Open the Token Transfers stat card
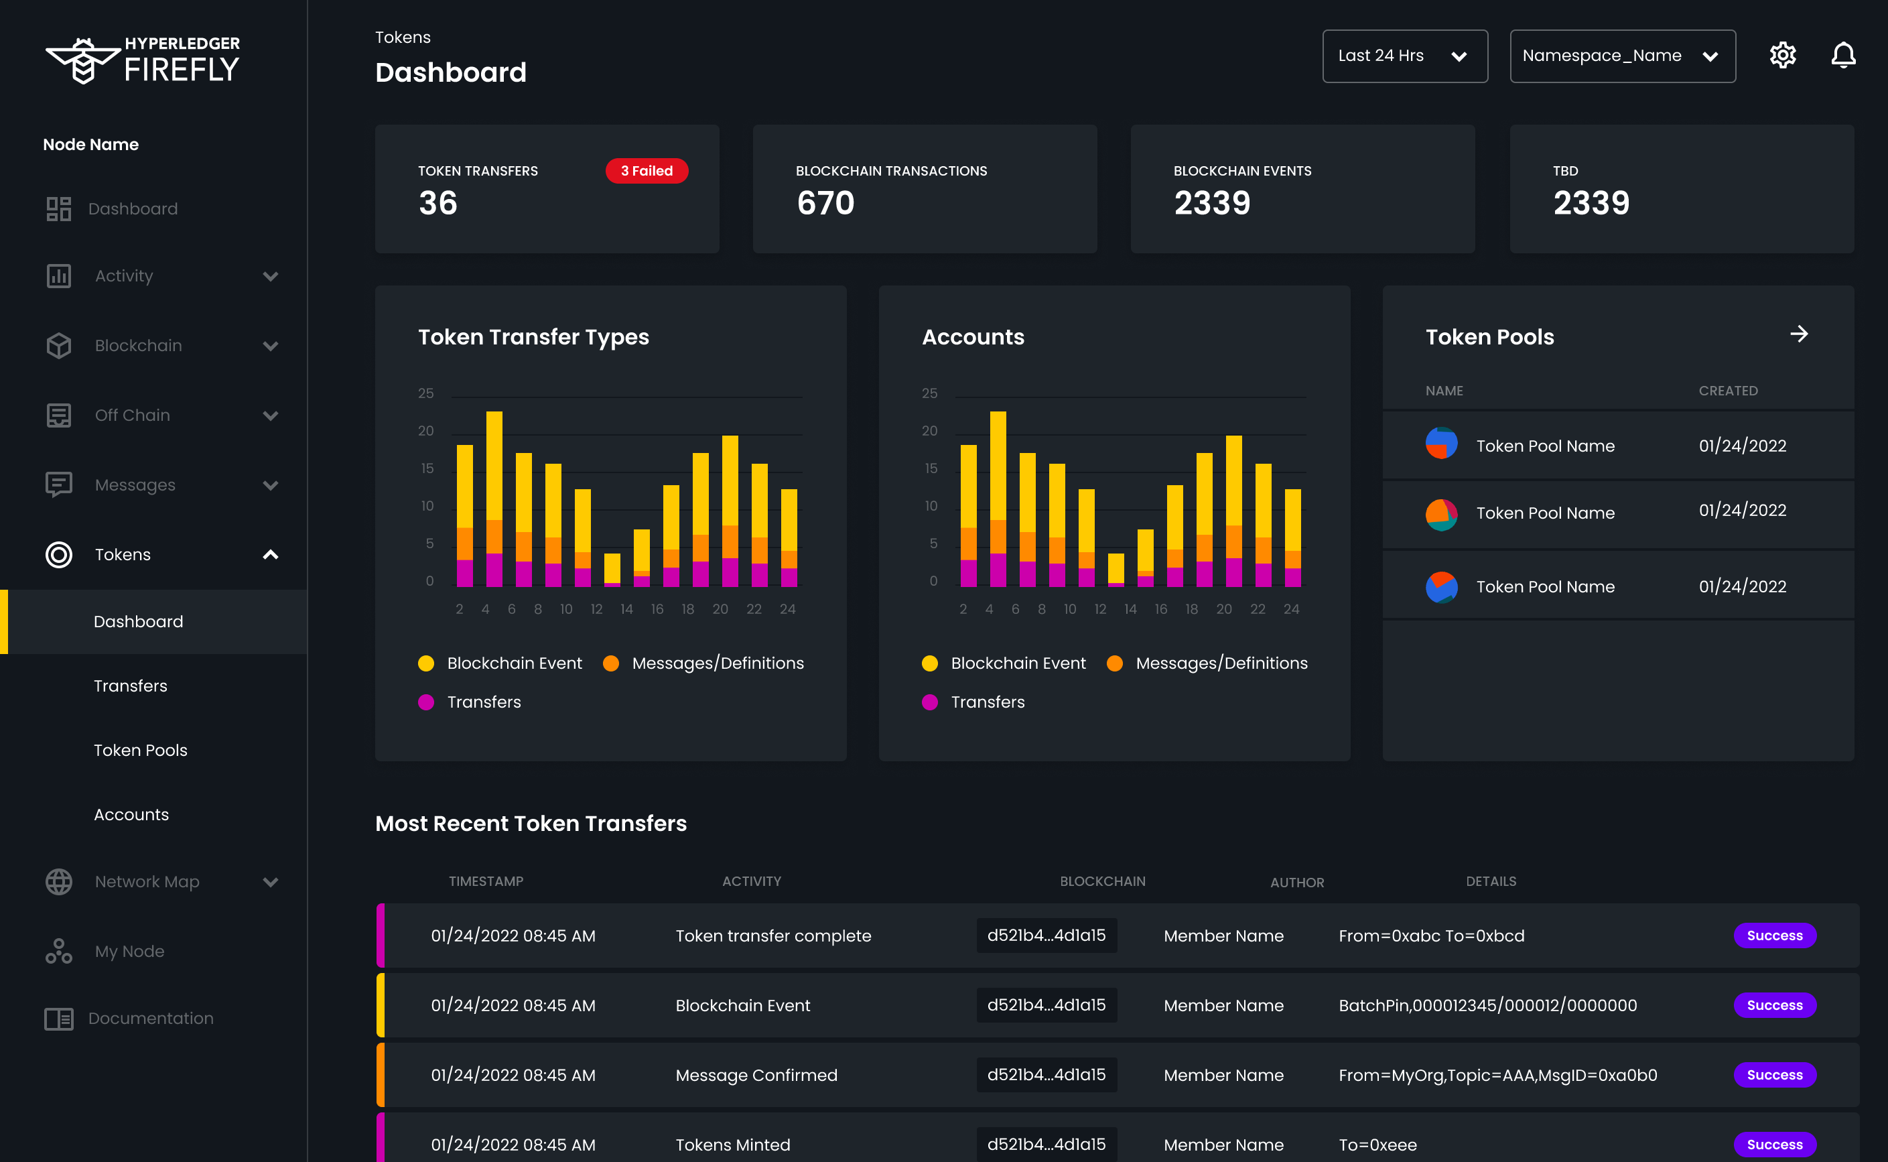The width and height of the screenshot is (1888, 1162). (547, 189)
